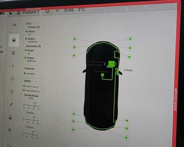Tap the 3°C outside temperature reading
The image size is (184, 147).
click(81, 10)
